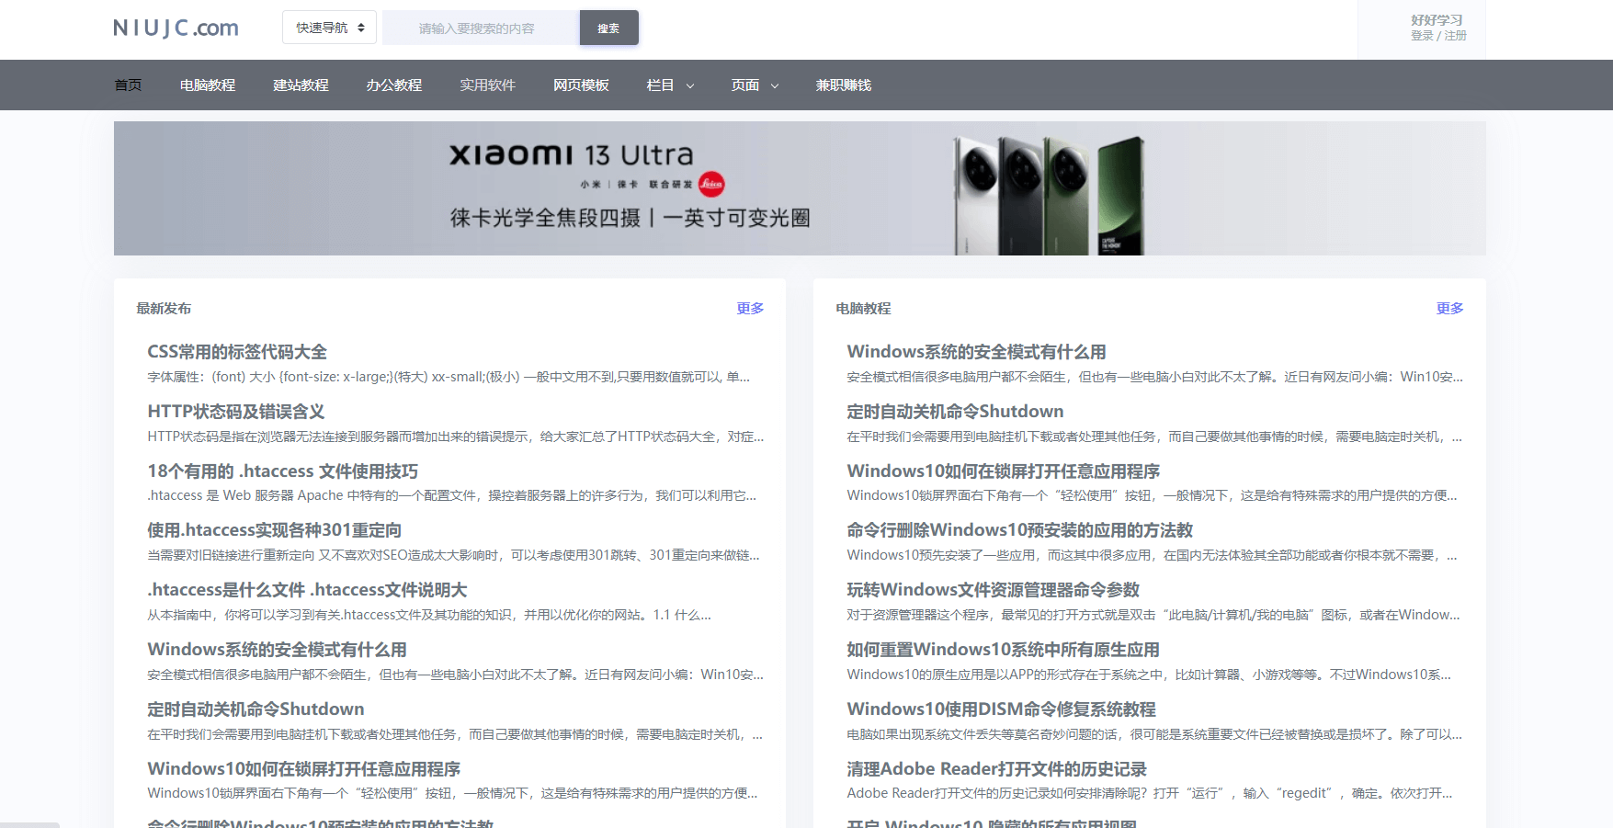Open the 实用软件 nav menu item
The height and width of the screenshot is (828, 1613).
pyautogui.click(x=488, y=85)
